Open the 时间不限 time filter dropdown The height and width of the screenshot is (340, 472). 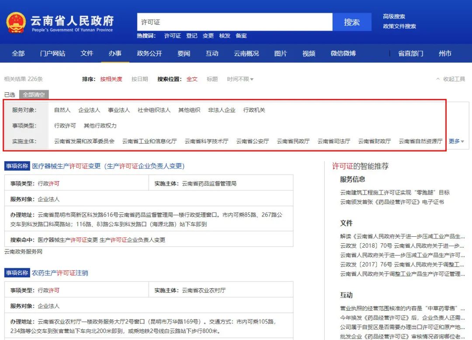point(240,79)
